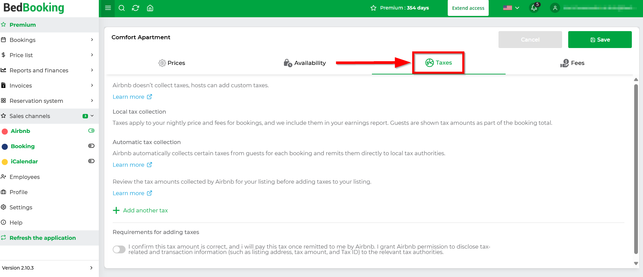Toggle the Airbnb channel switch
This screenshot has width=643, height=277.
click(91, 131)
